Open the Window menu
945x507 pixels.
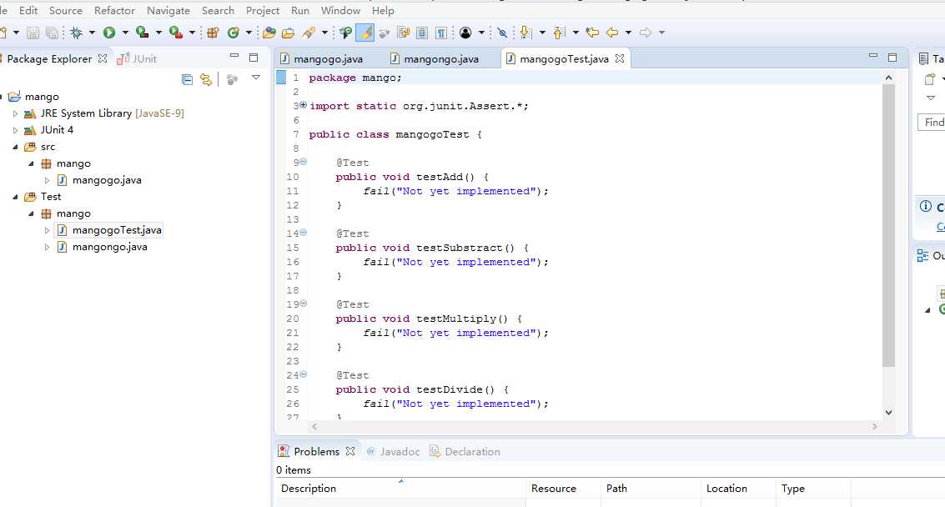[340, 11]
